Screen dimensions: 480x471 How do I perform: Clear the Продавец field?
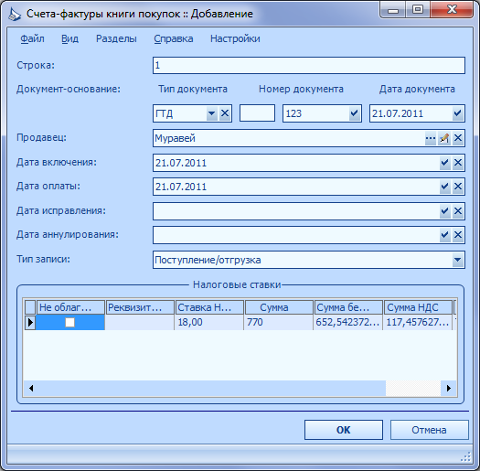click(458, 138)
